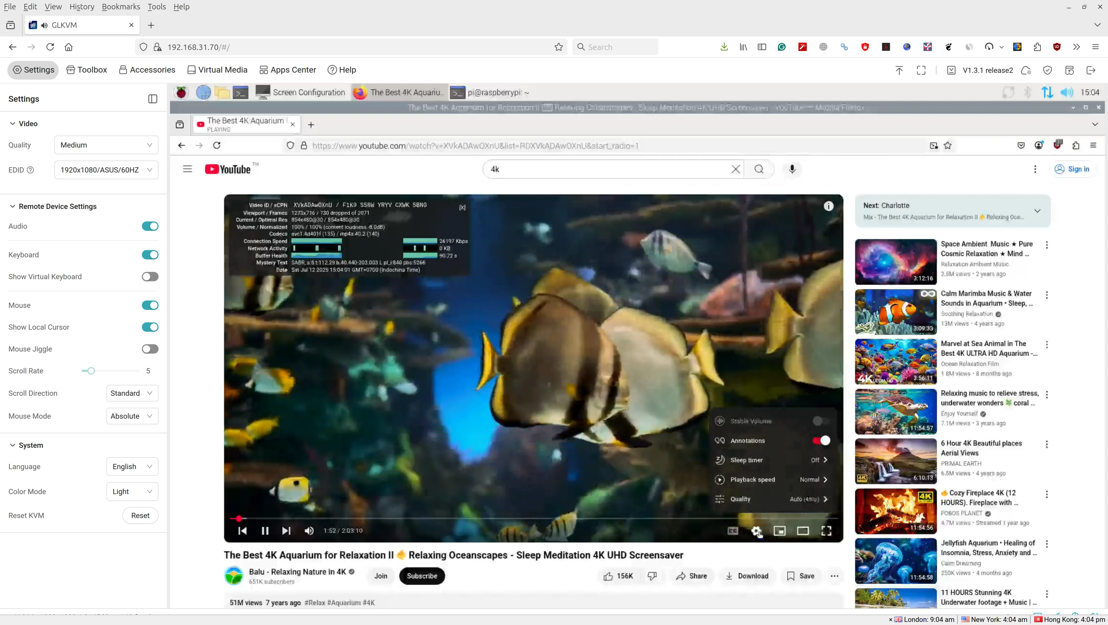
Task: Disable the Audio toggle
Action: coord(150,226)
